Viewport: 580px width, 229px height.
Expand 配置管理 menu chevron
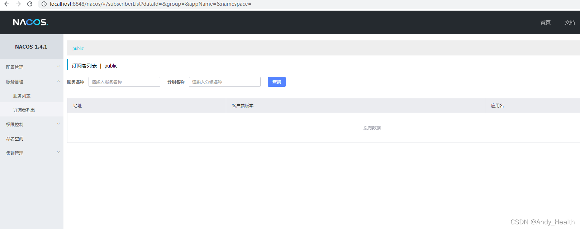click(x=58, y=67)
